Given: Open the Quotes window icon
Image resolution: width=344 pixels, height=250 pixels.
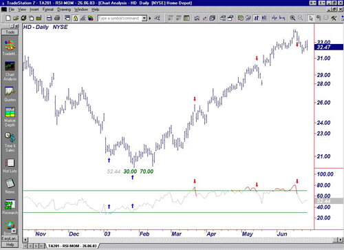Looking at the screenshot, I should [x=10, y=92].
